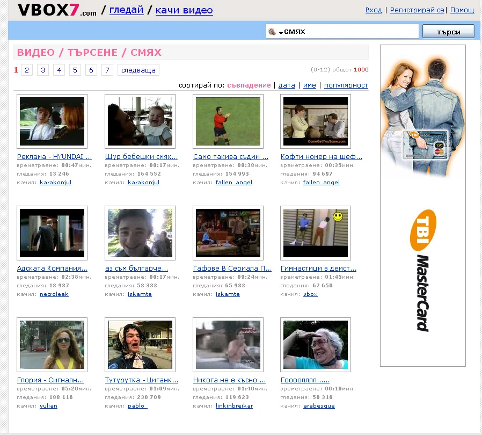
Task: Open the "гледай" navigation item
Action: click(126, 9)
